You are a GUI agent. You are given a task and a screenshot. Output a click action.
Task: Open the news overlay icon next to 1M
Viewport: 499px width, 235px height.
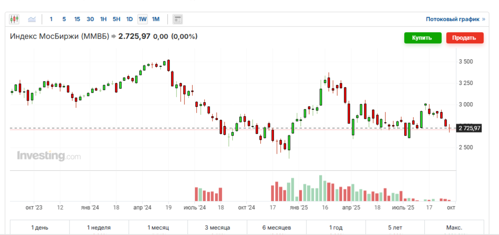[x=178, y=20]
